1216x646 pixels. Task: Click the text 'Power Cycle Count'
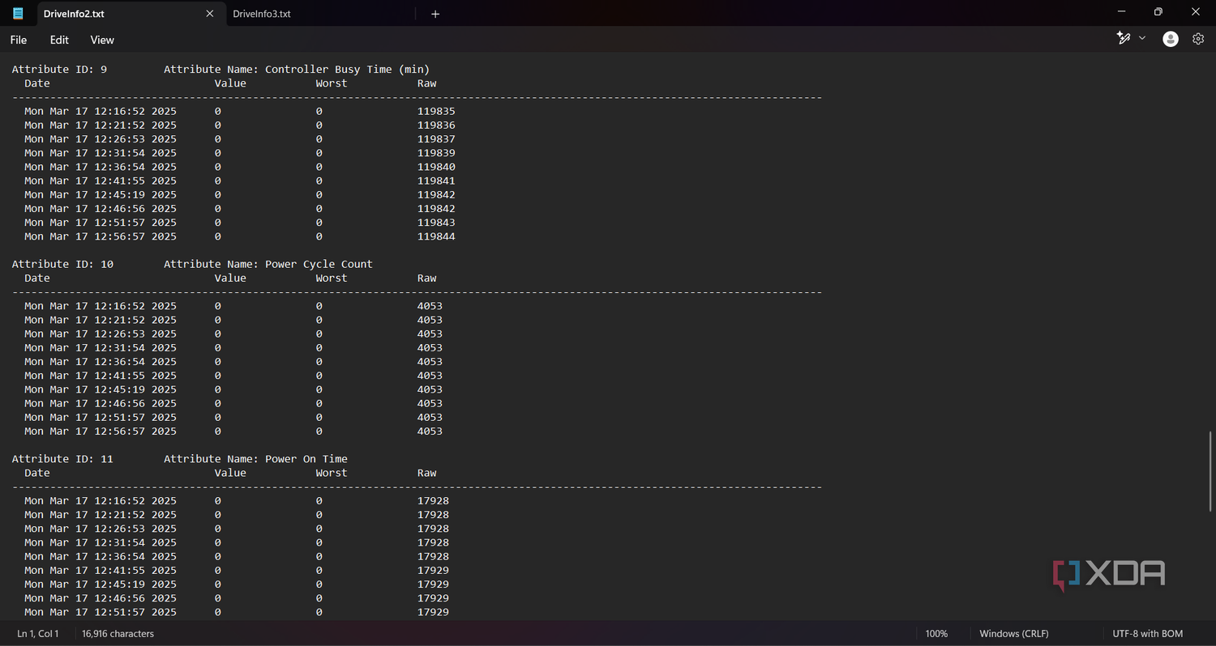coord(319,264)
